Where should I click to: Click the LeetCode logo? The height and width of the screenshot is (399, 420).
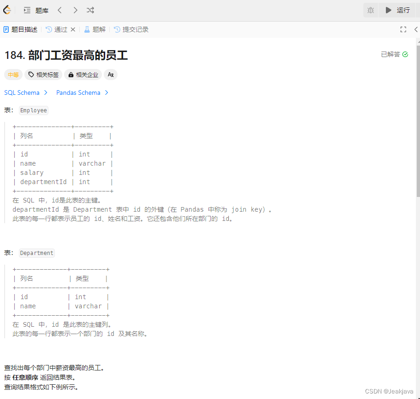coord(7,10)
